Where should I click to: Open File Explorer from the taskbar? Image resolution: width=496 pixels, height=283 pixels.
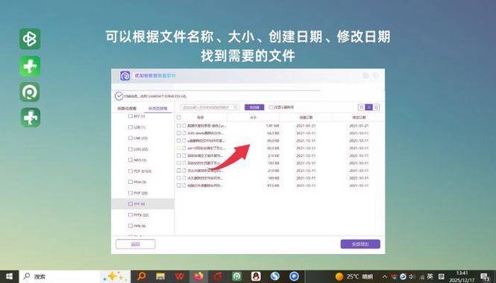[160, 277]
